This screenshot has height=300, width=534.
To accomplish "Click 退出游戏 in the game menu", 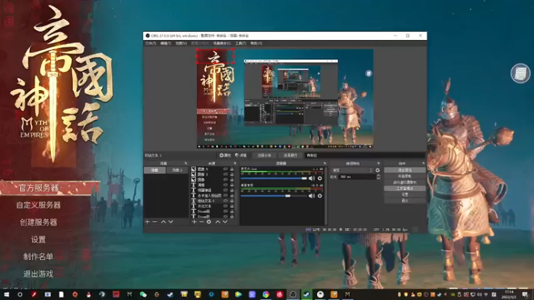I will (x=38, y=274).
